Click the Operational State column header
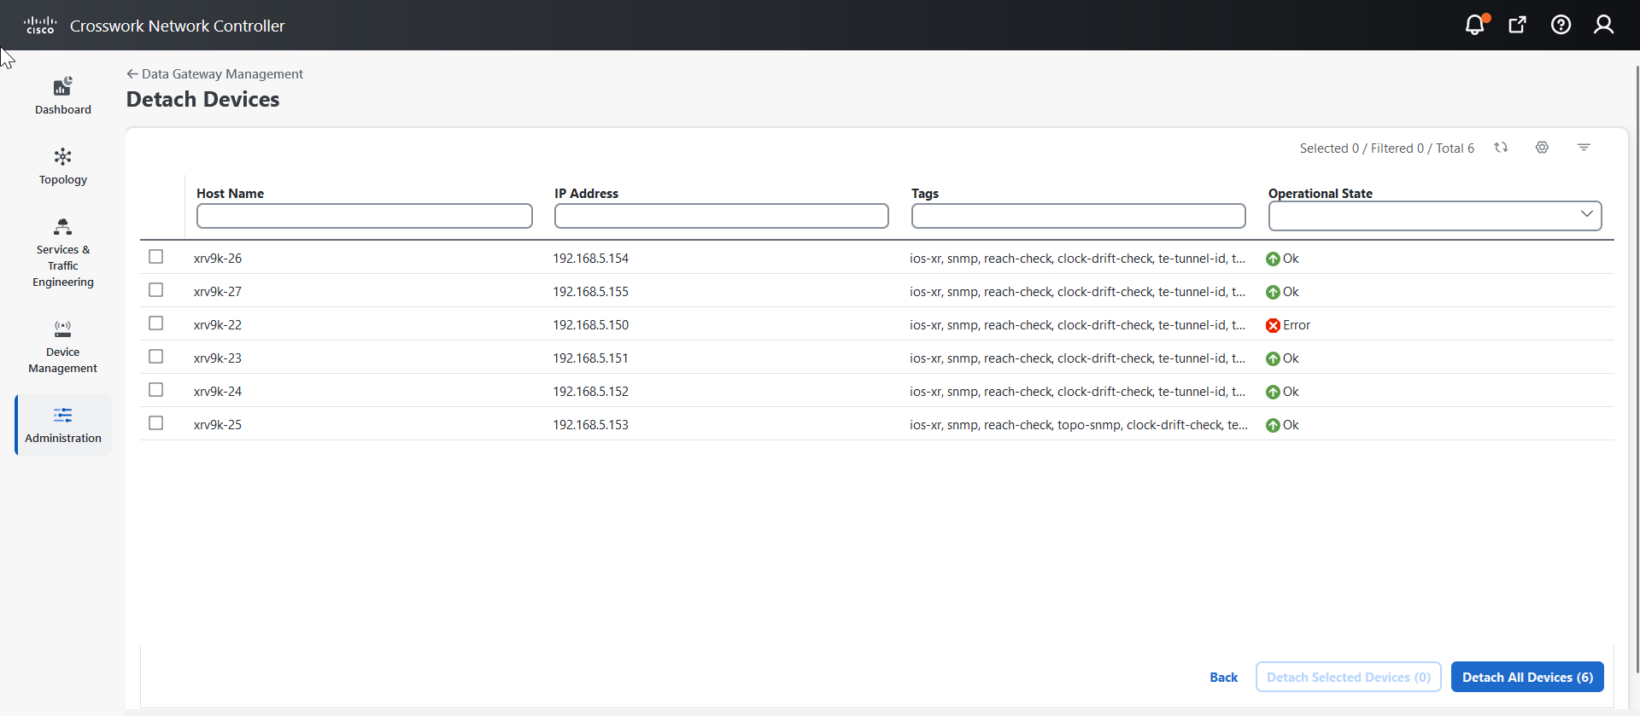The height and width of the screenshot is (716, 1640). (x=1321, y=194)
